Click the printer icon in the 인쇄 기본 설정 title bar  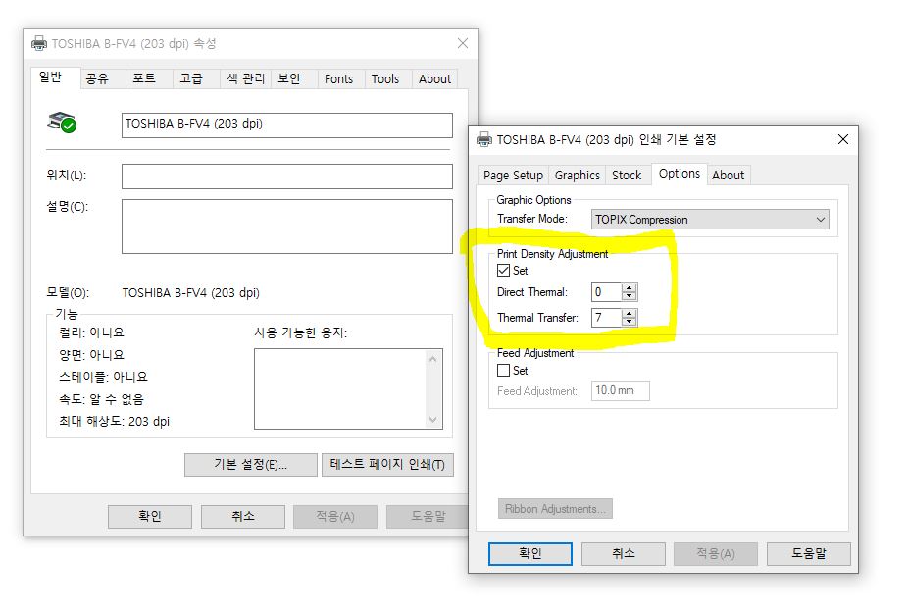tap(485, 139)
